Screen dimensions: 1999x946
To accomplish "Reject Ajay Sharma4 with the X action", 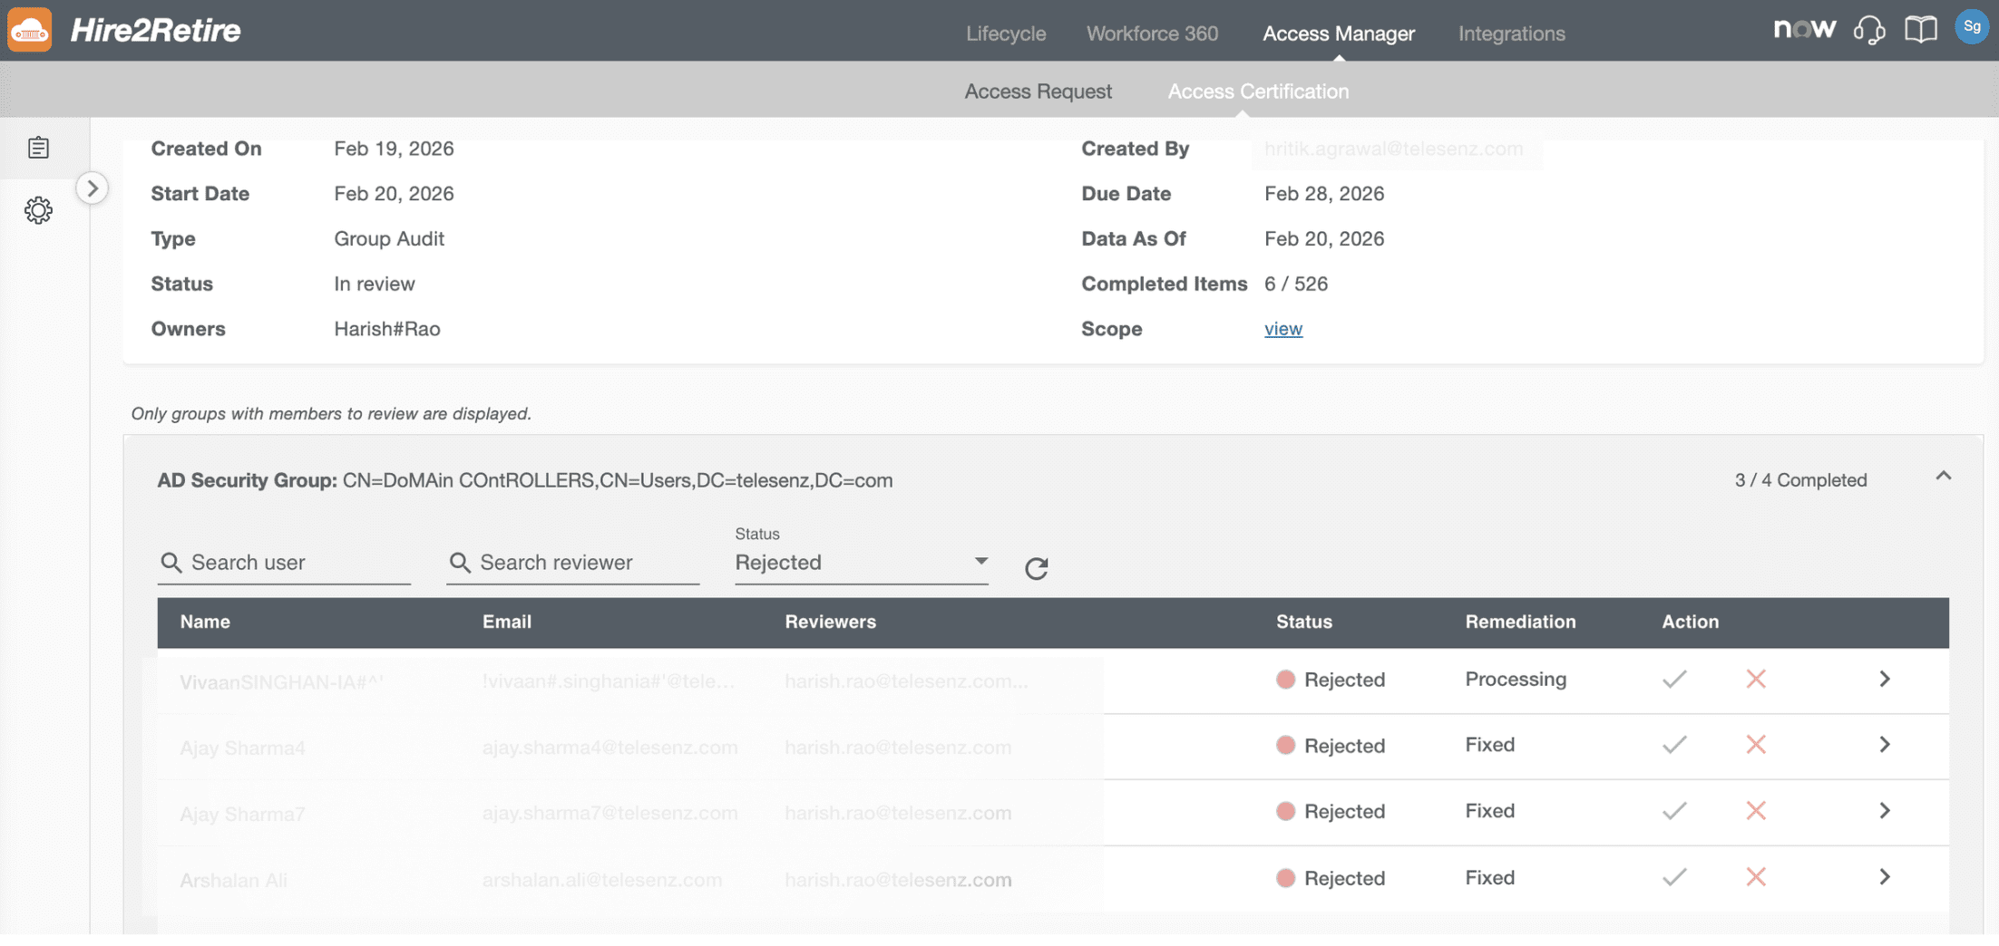I will [x=1756, y=745].
